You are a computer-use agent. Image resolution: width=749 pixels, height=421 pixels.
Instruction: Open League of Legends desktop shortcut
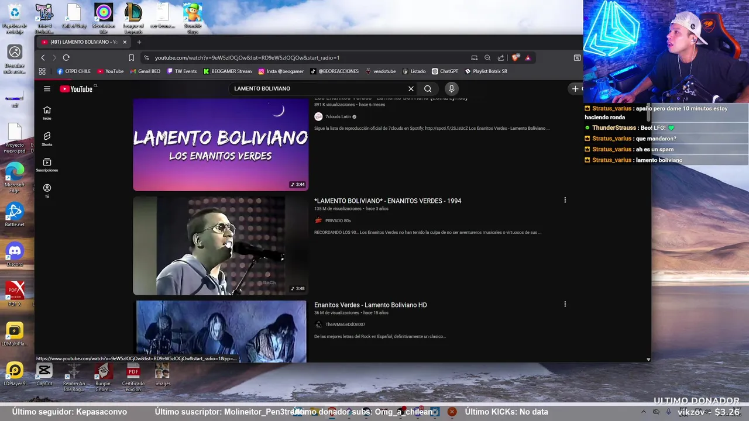click(x=133, y=19)
